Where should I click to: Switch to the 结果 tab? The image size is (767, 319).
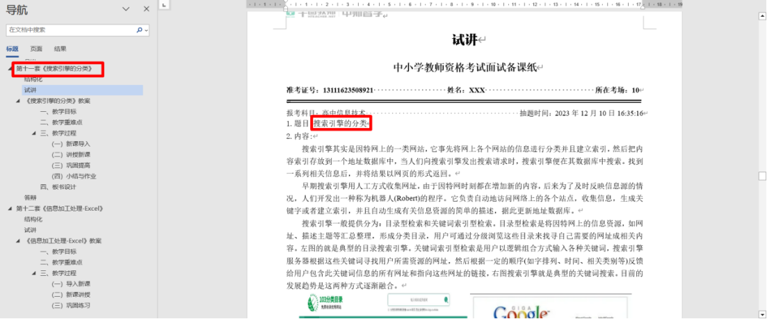(60, 49)
